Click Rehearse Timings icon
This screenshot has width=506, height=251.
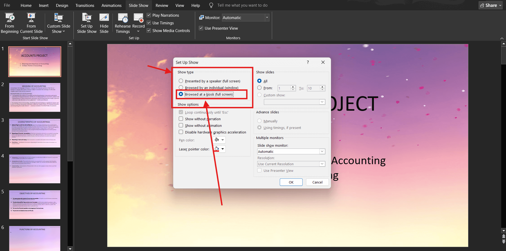(123, 17)
